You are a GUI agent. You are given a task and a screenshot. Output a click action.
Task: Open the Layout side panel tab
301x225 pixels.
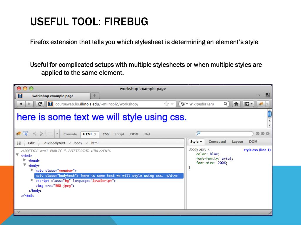point(238,142)
